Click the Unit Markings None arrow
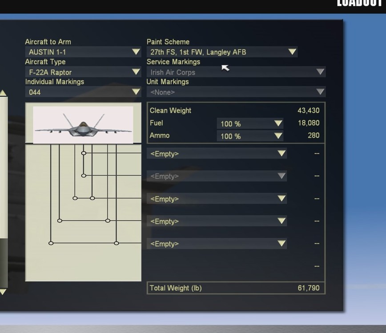 320,92
